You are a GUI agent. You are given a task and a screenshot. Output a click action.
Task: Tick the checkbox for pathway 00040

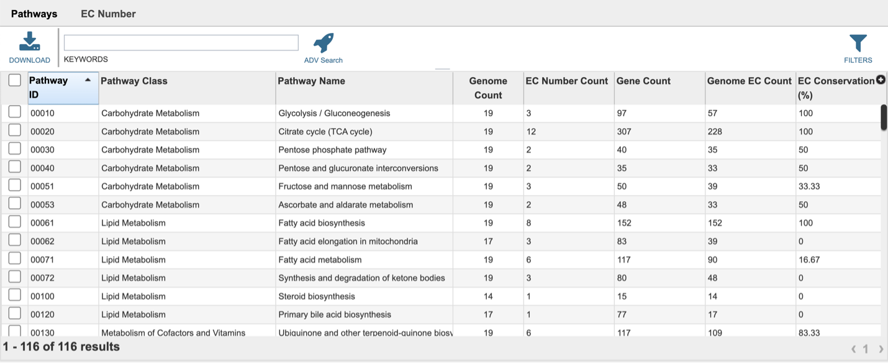(x=15, y=167)
